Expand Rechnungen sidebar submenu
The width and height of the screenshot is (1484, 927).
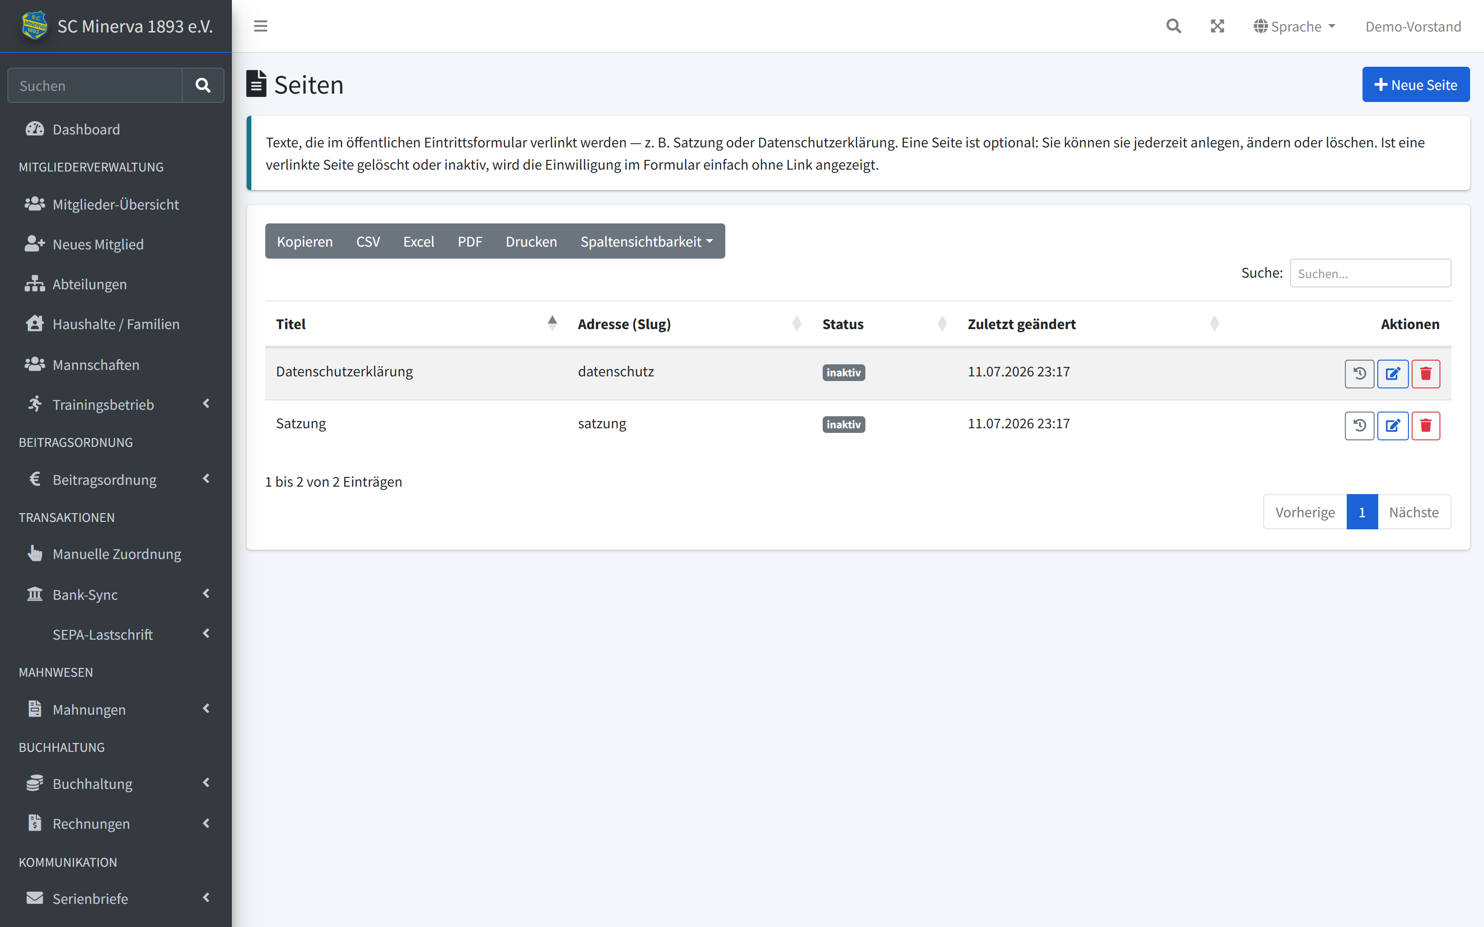pyautogui.click(x=116, y=823)
